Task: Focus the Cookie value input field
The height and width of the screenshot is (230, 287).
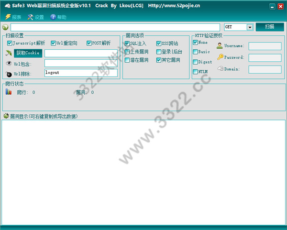Action: coord(81,53)
